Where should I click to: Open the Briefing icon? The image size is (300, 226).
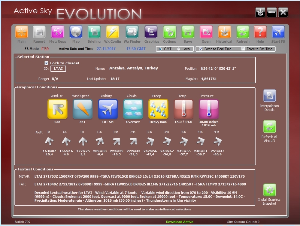pos(94,32)
